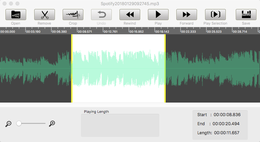Fast forward the audio
Image resolution: width=260 pixels, height=142 pixels.
point(186,15)
